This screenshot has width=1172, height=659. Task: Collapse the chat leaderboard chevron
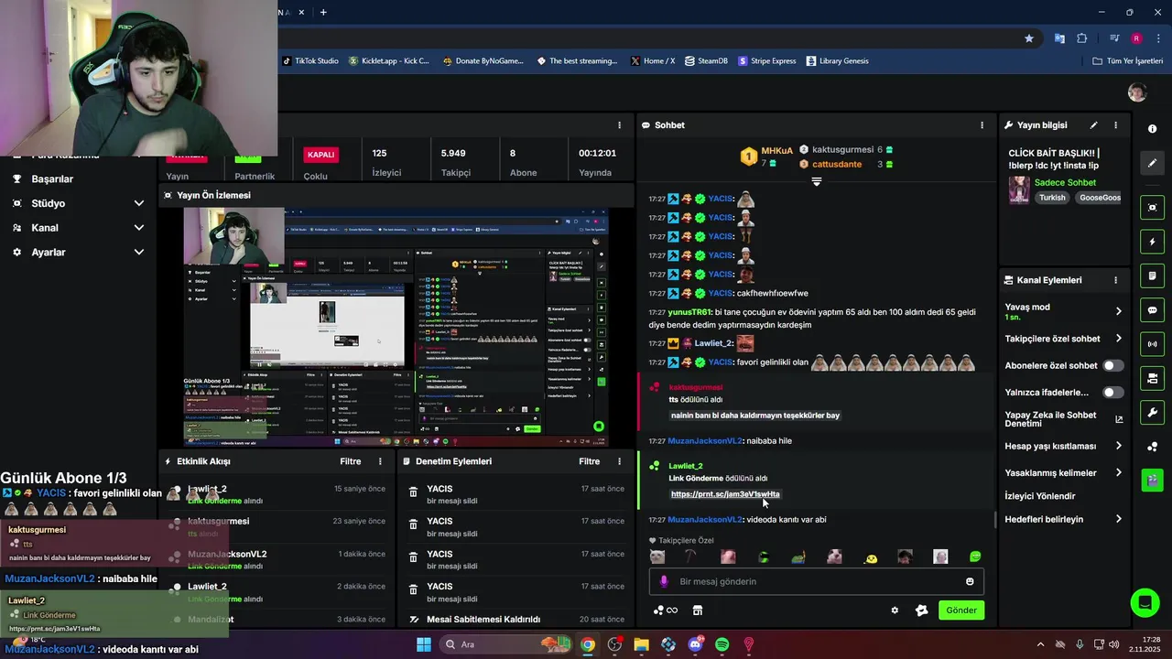[817, 182]
